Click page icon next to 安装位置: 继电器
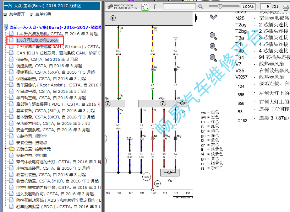The width and height of the screenshot is (290, 212). click(11, 155)
